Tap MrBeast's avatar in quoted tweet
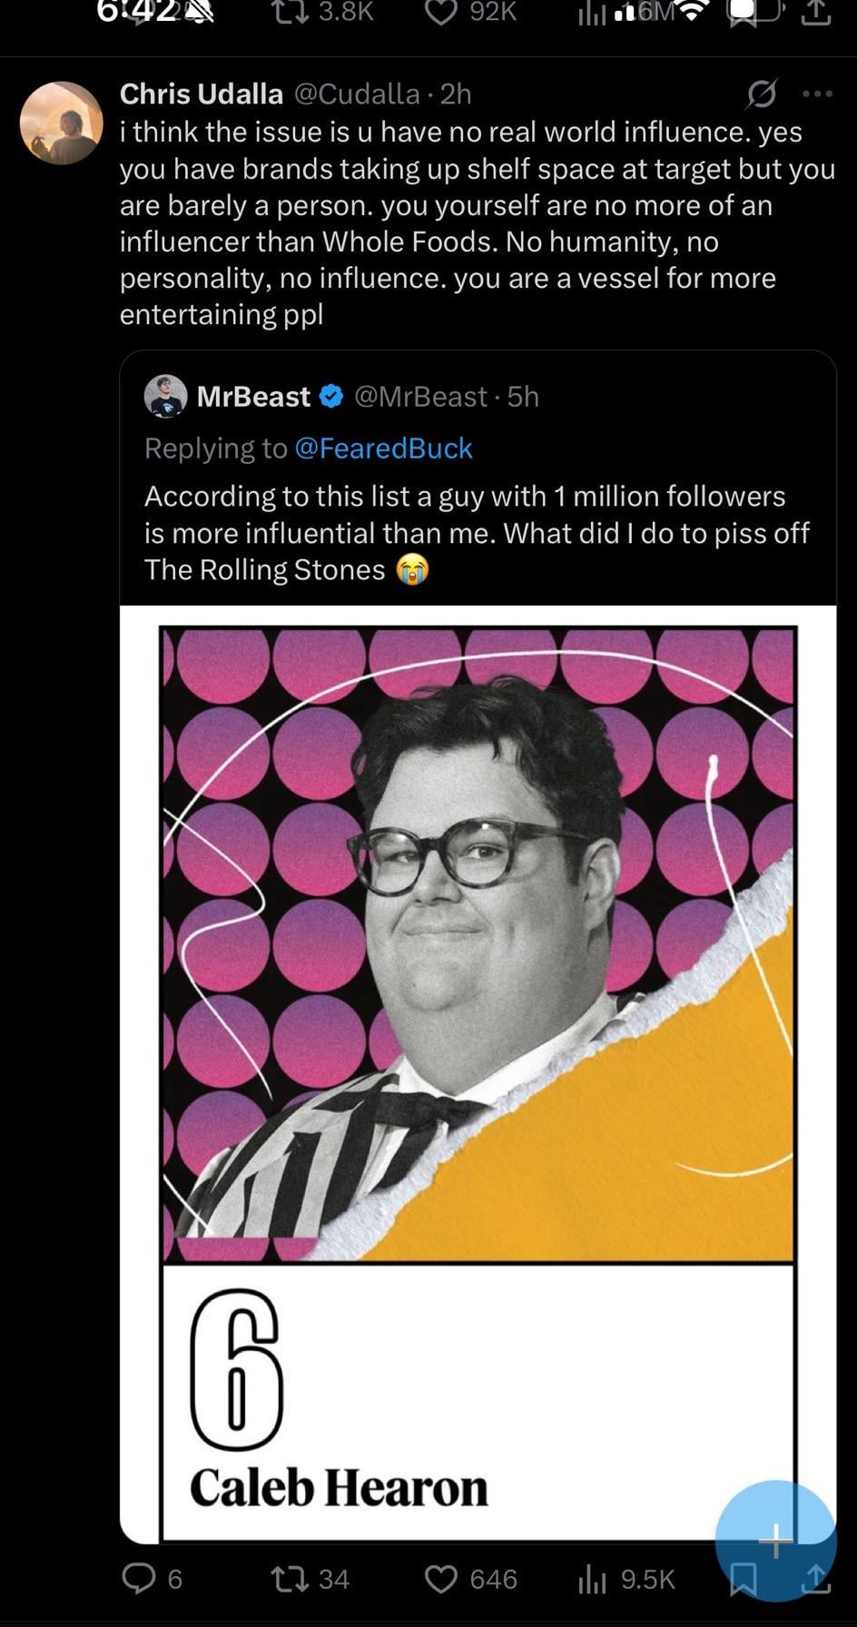Image resolution: width=857 pixels, height=1627 pixels. click(x=165, y=396)
